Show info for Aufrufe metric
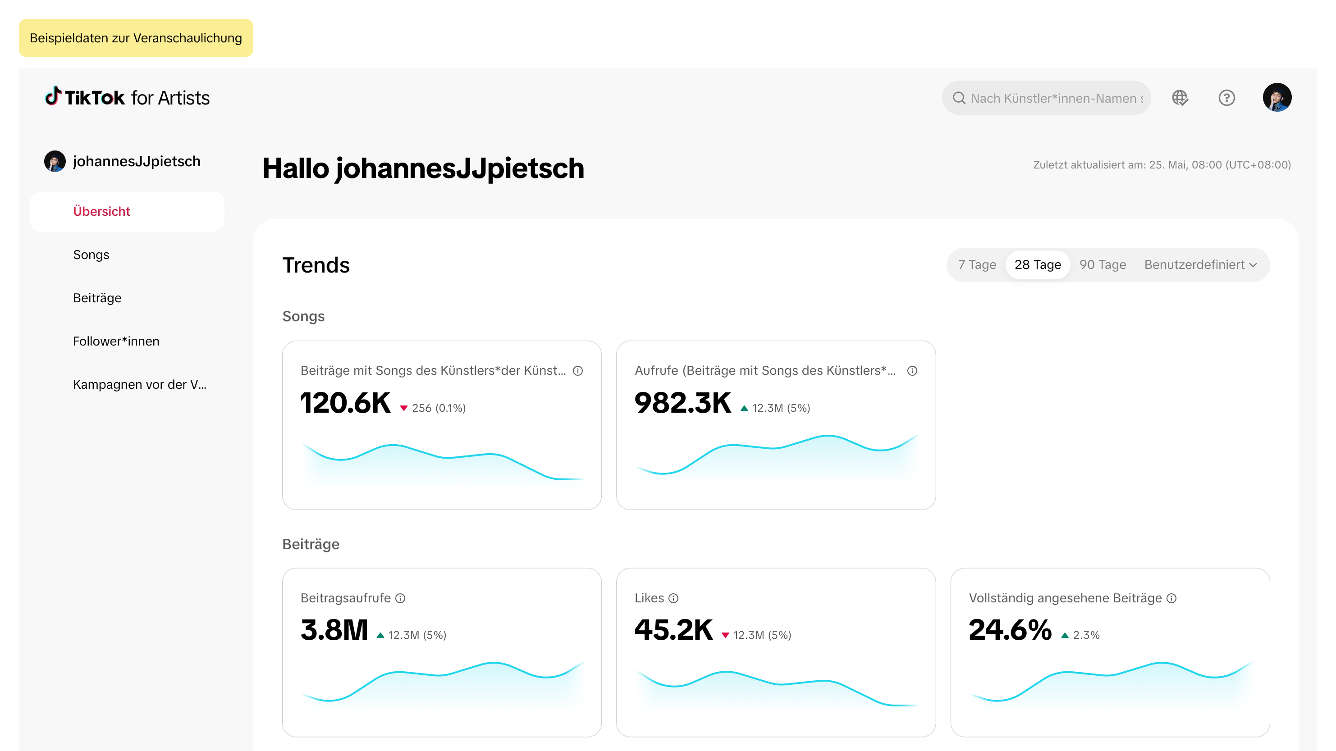 pyautogui.click(x=912, y=371)
